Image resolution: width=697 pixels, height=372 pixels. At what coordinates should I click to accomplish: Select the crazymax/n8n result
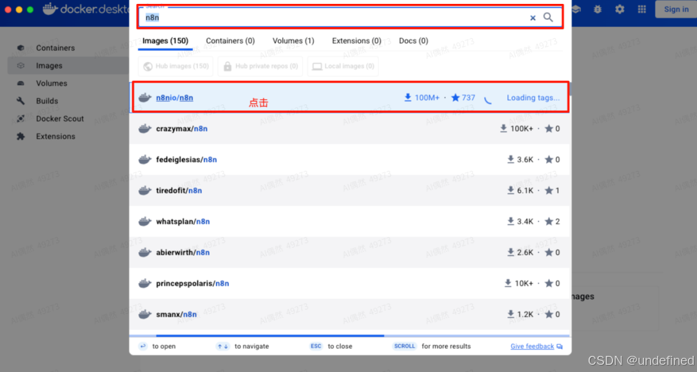350,129
